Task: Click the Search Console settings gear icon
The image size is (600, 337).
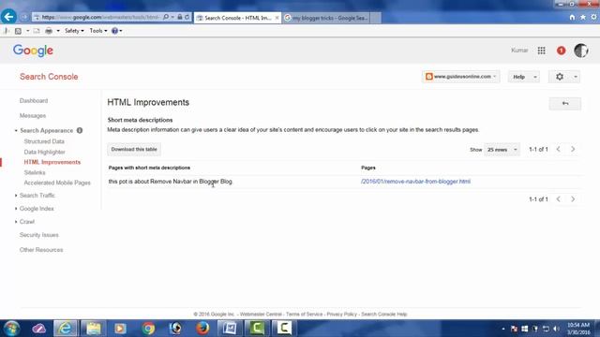Action: tap(560, 77)
